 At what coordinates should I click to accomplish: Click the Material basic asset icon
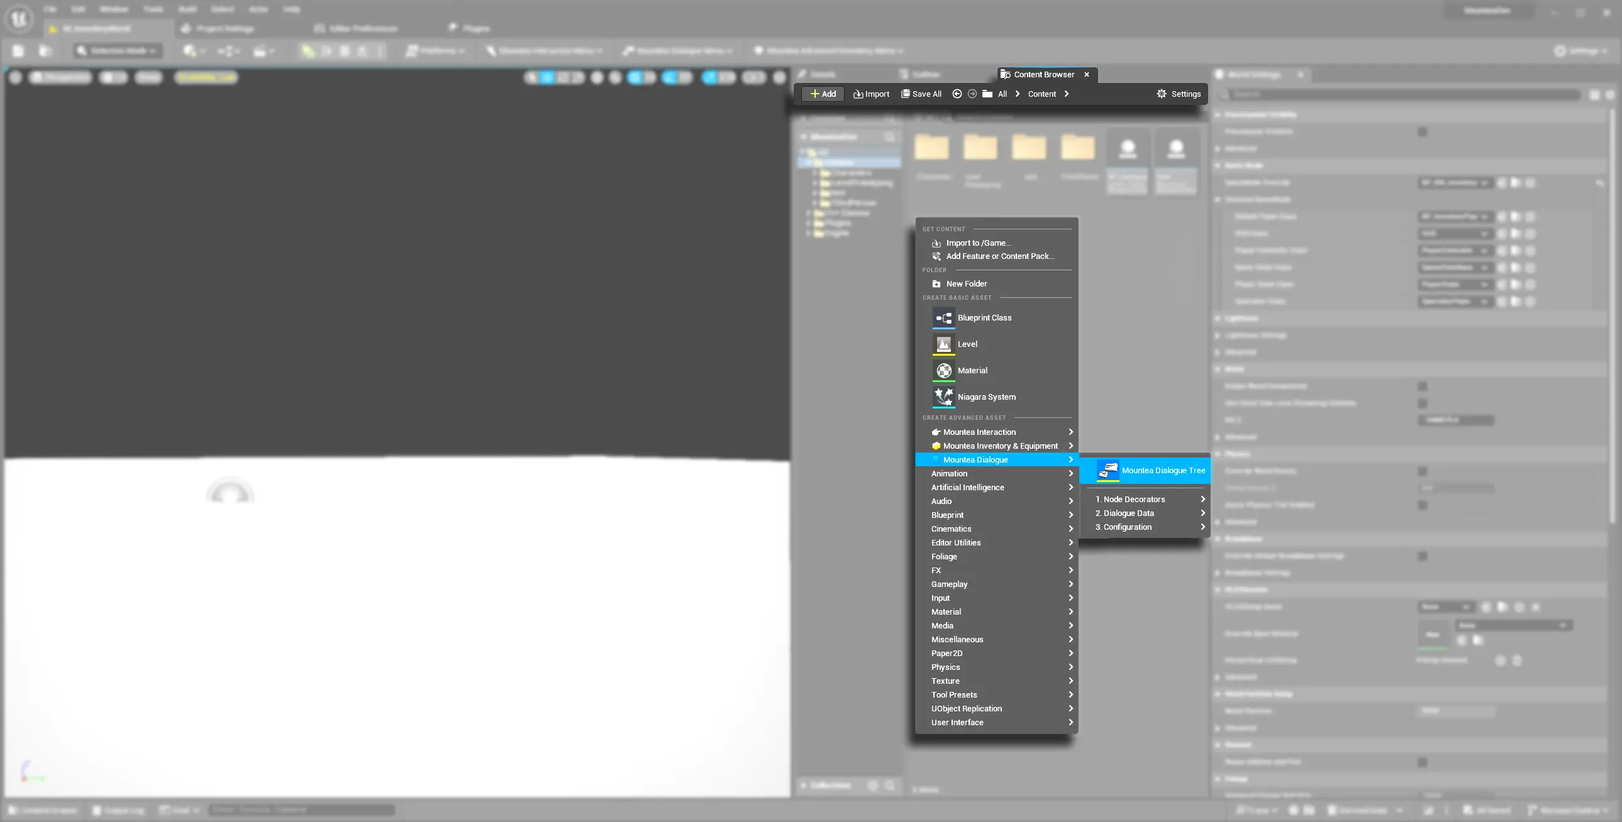tap(943, 371)
